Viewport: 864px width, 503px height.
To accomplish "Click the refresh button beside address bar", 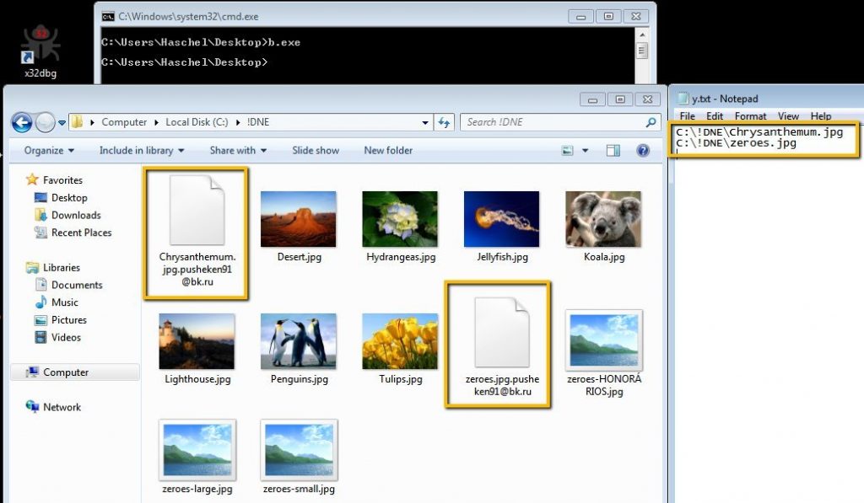I will pyautogui.click(x=445, y=122).
